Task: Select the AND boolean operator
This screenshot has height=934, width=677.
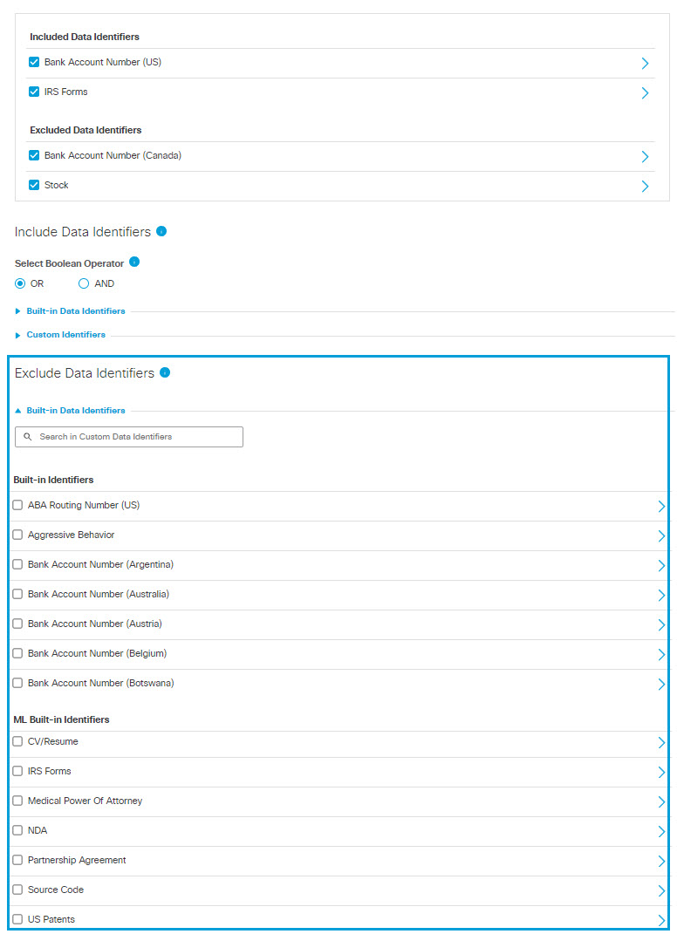Action: pyautogui.click(x=84, y=283)
